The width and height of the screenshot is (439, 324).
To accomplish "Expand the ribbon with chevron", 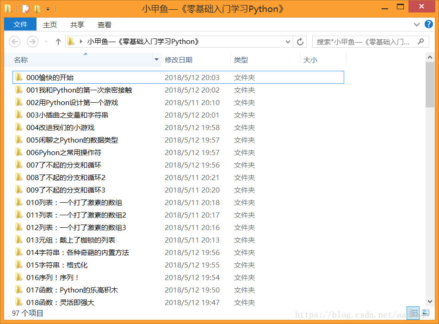I will click(x=417, y=25).
